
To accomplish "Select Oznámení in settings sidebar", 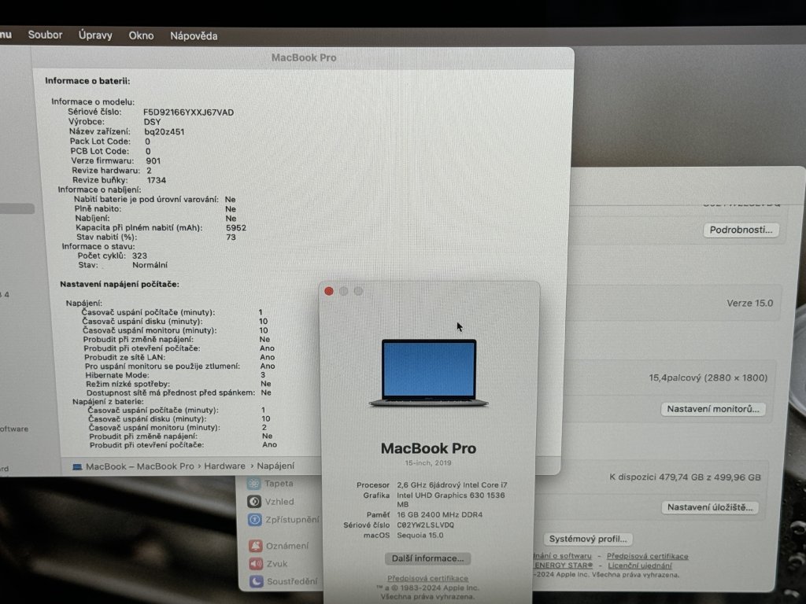I will click(279, 546).
